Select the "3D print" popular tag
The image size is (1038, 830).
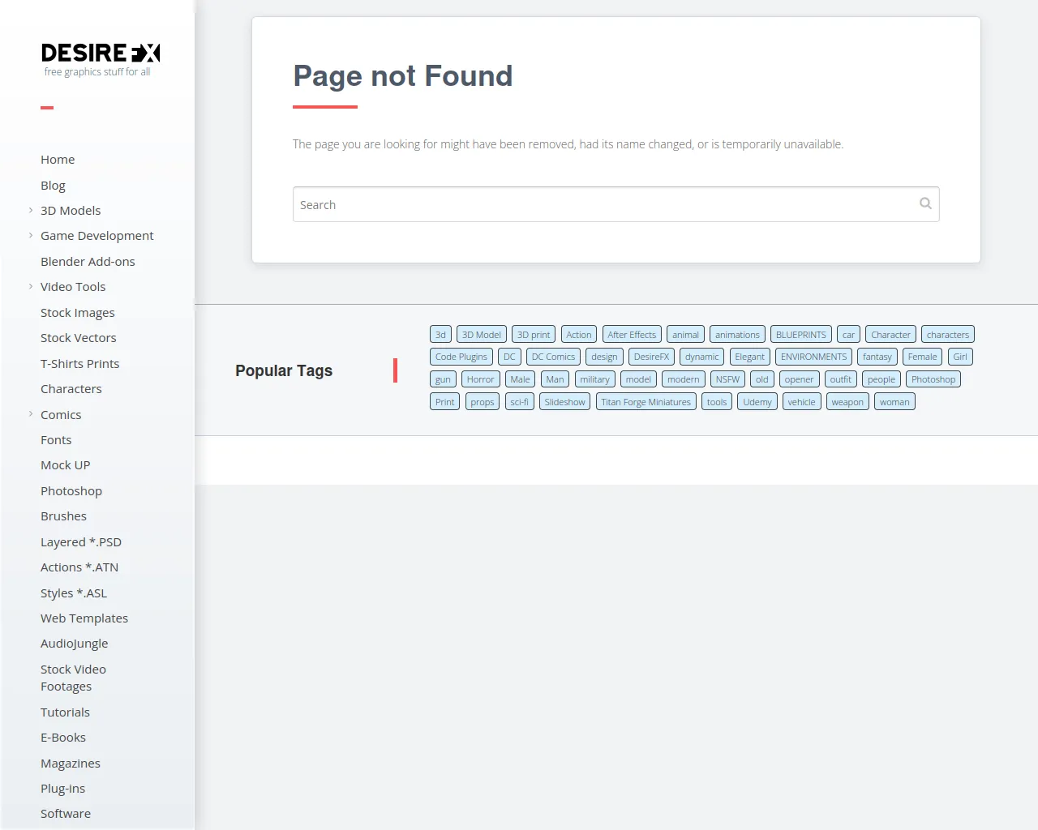[533, 334]
